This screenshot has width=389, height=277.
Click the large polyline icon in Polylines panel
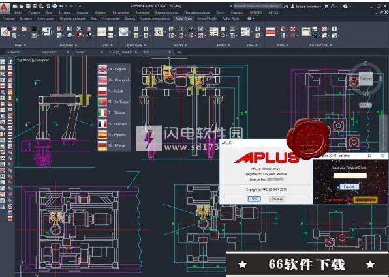tap(47, 32)
